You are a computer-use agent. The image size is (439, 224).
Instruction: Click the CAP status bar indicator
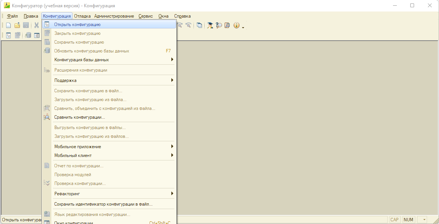pyautogui.click(x=395, y=220)
